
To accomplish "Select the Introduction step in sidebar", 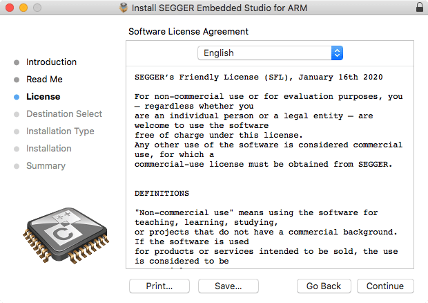I will click(51, 62).
